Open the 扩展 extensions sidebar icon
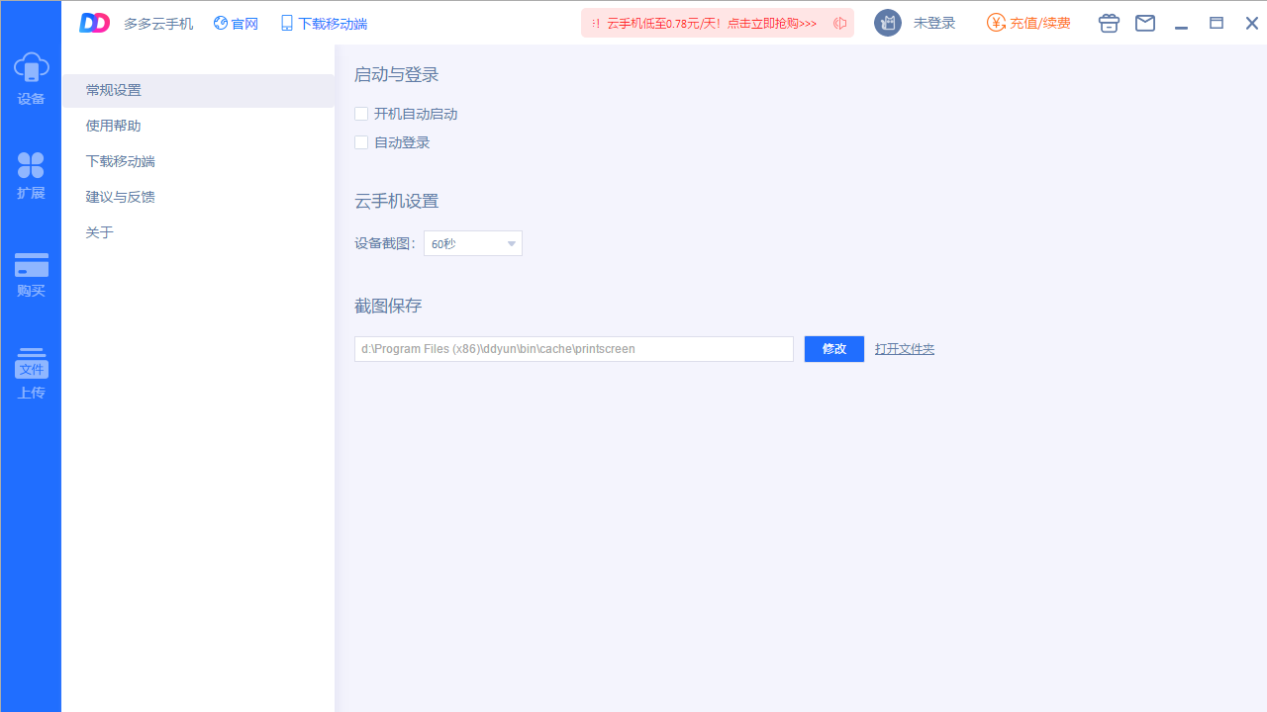 [31, 176]
